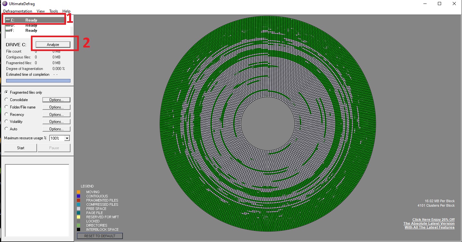Viewport: 462px width, 242px height.
Task: Click the Enjoy 25% Off link
Action: [x=433, y=220]
